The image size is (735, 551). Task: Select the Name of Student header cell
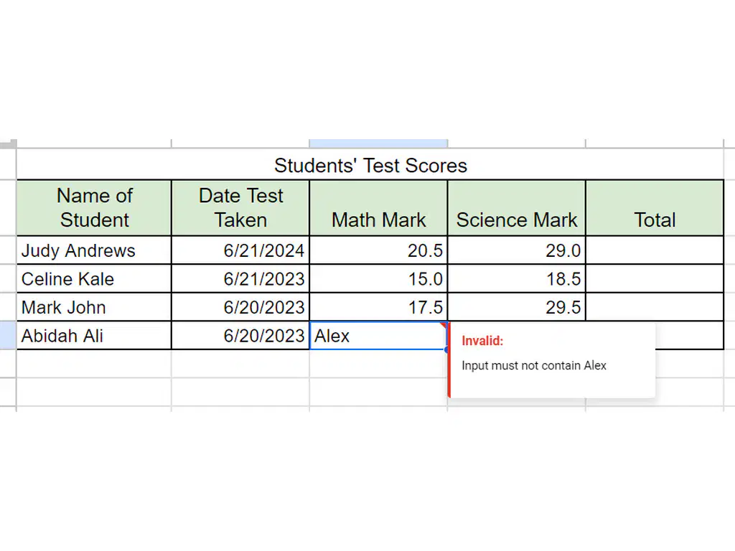click(94, 207)
